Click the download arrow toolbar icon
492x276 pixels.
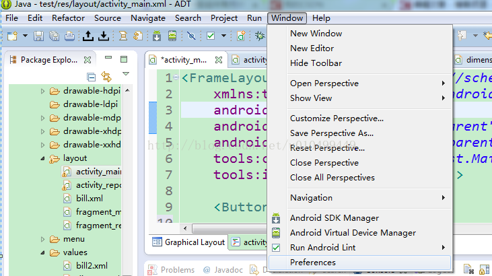104,36
